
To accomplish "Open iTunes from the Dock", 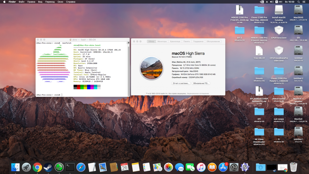I will click(x=201, y=167).
